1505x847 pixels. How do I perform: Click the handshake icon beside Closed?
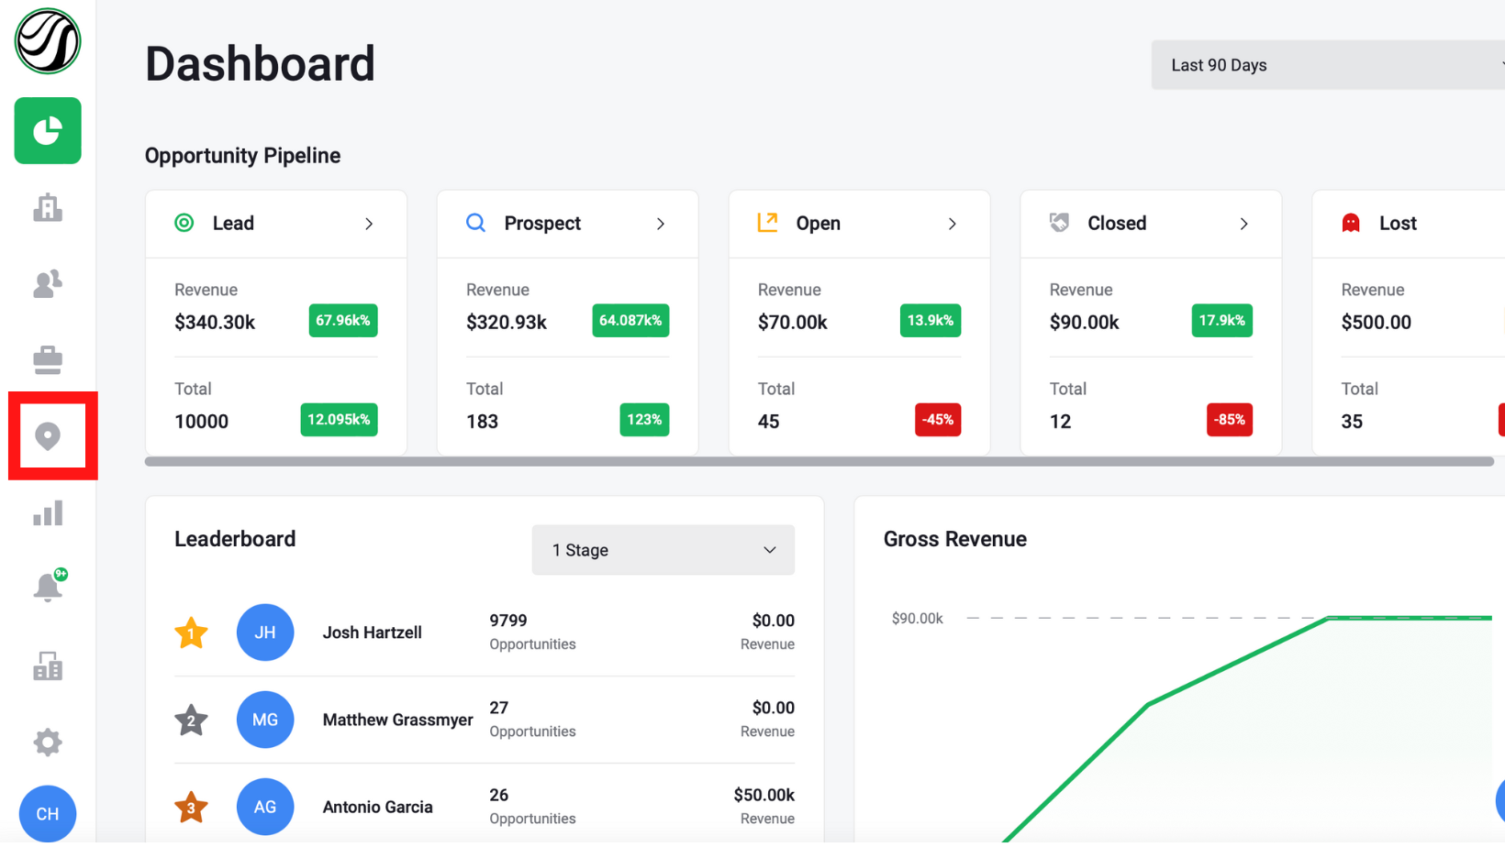(1060, 223)
